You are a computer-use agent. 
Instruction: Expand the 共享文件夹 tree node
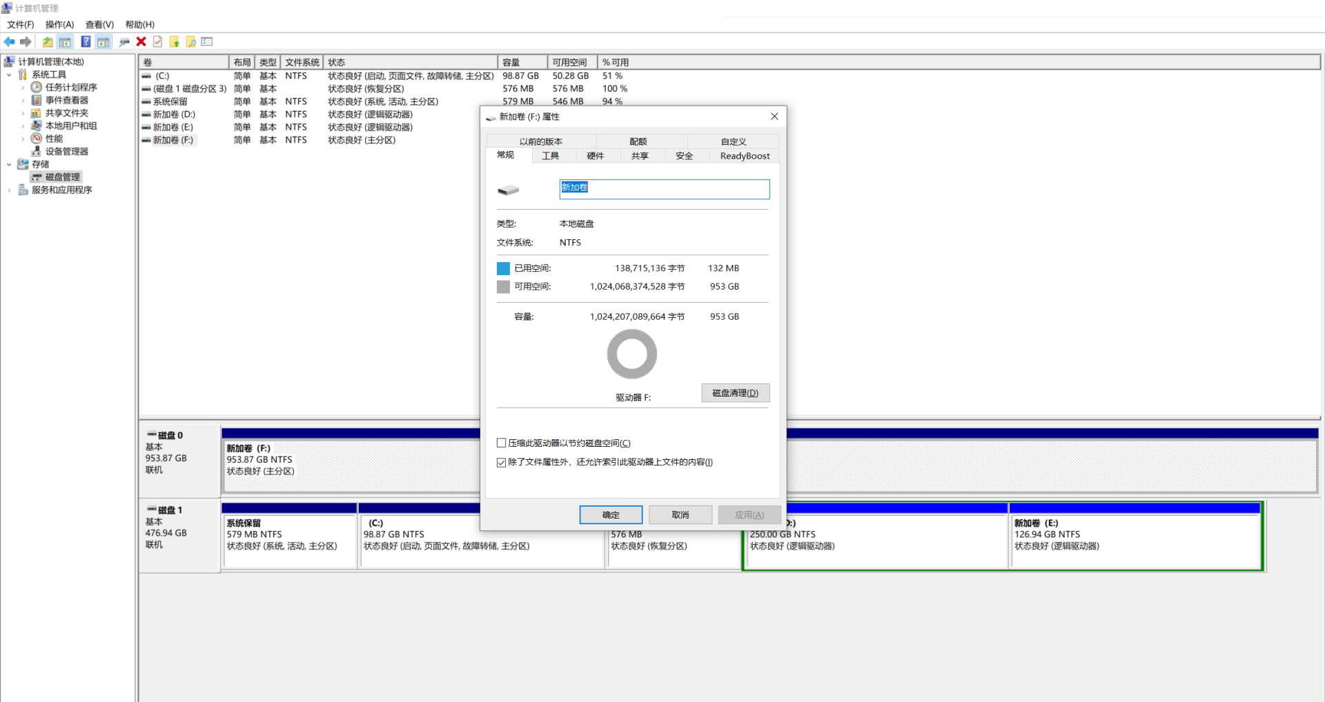[22, 112]
